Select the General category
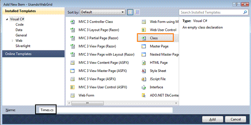Screen dimensions: 251x125 (21, 35)
